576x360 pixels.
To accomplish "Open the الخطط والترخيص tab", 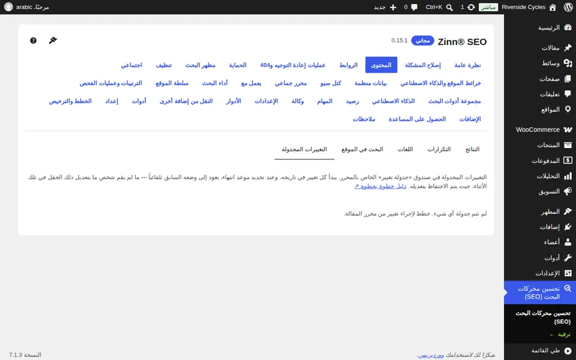I will pos(70,101).
